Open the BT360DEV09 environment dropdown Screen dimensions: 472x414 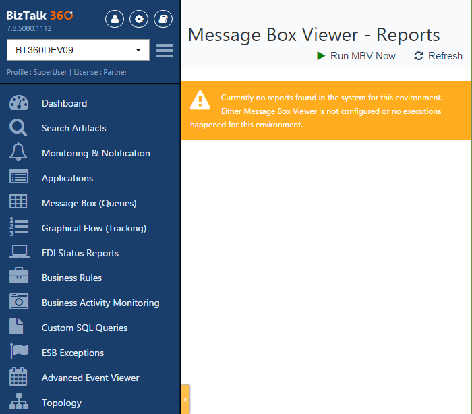(78, 50)
